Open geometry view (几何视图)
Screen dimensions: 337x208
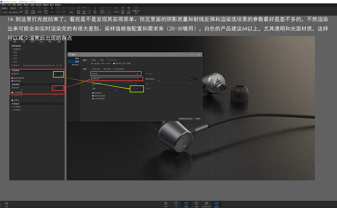128,11
